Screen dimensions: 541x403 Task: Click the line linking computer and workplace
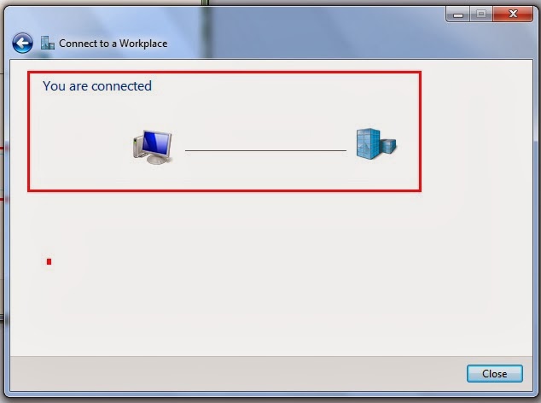[265, 150]
